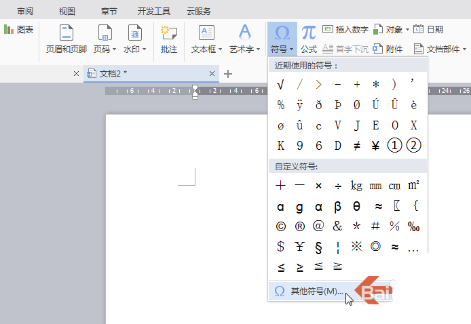This screenshot has width=471, height=324.
Task: Open the 开发工具 developer tools tab
Action: click(154, 12)
